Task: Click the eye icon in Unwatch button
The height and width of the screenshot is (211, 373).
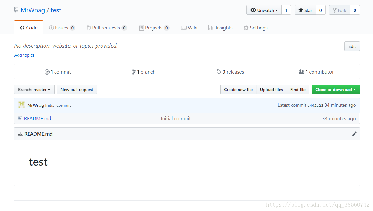Action: 253,10
